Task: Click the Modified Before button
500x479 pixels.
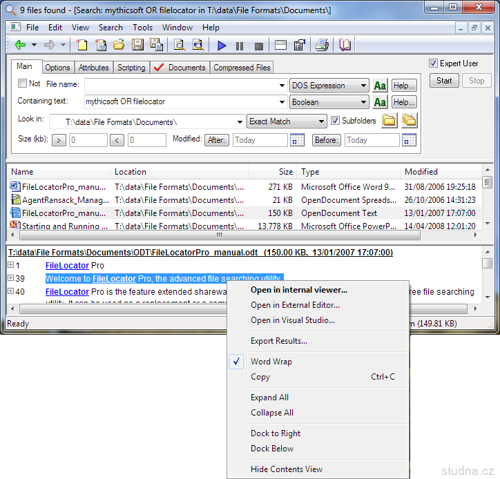Action: 326,140
